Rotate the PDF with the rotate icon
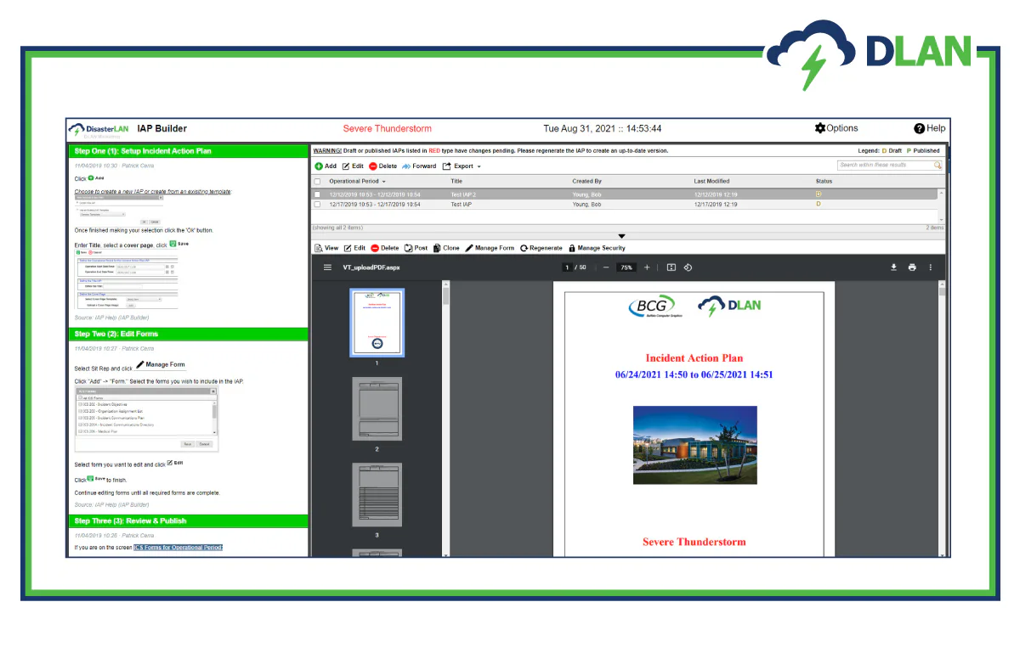Viewport: 1020px width, 647px height. point(688,267)
